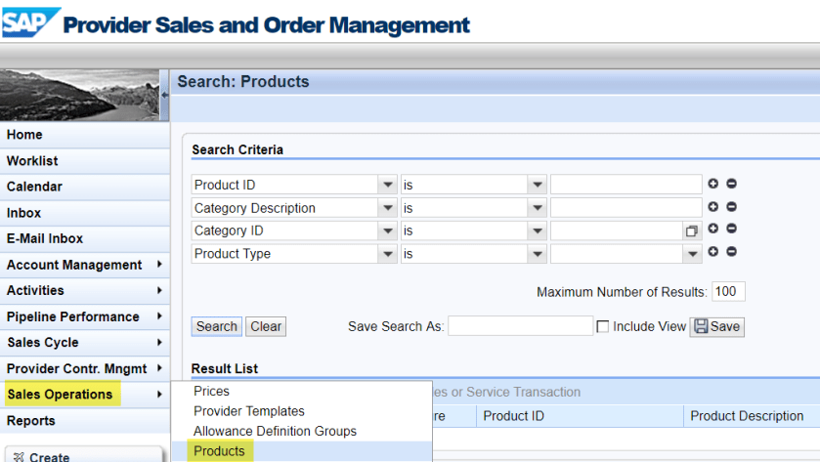
Task: Save the search with Save button
Action: point(716,326)
